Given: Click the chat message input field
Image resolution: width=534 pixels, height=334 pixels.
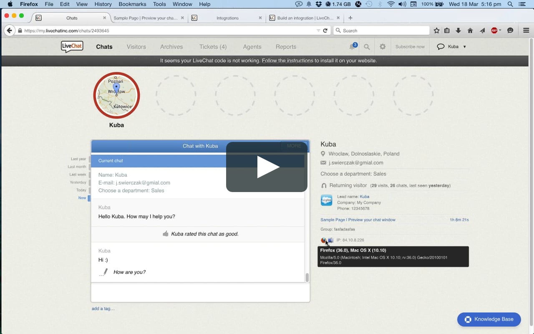Looking at the screenshot, I should [200, 292].
